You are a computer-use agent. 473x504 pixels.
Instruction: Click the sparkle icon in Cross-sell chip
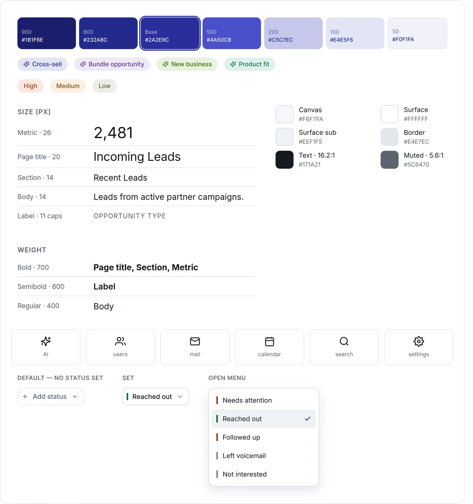click(x=26, y=64)
